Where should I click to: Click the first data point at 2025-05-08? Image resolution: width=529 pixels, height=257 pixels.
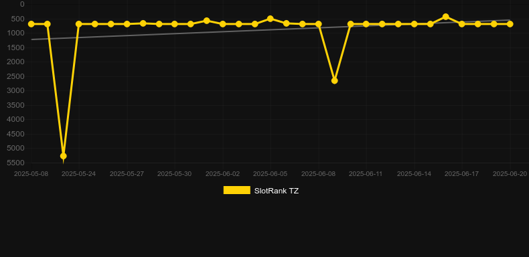tap(31, 24)
